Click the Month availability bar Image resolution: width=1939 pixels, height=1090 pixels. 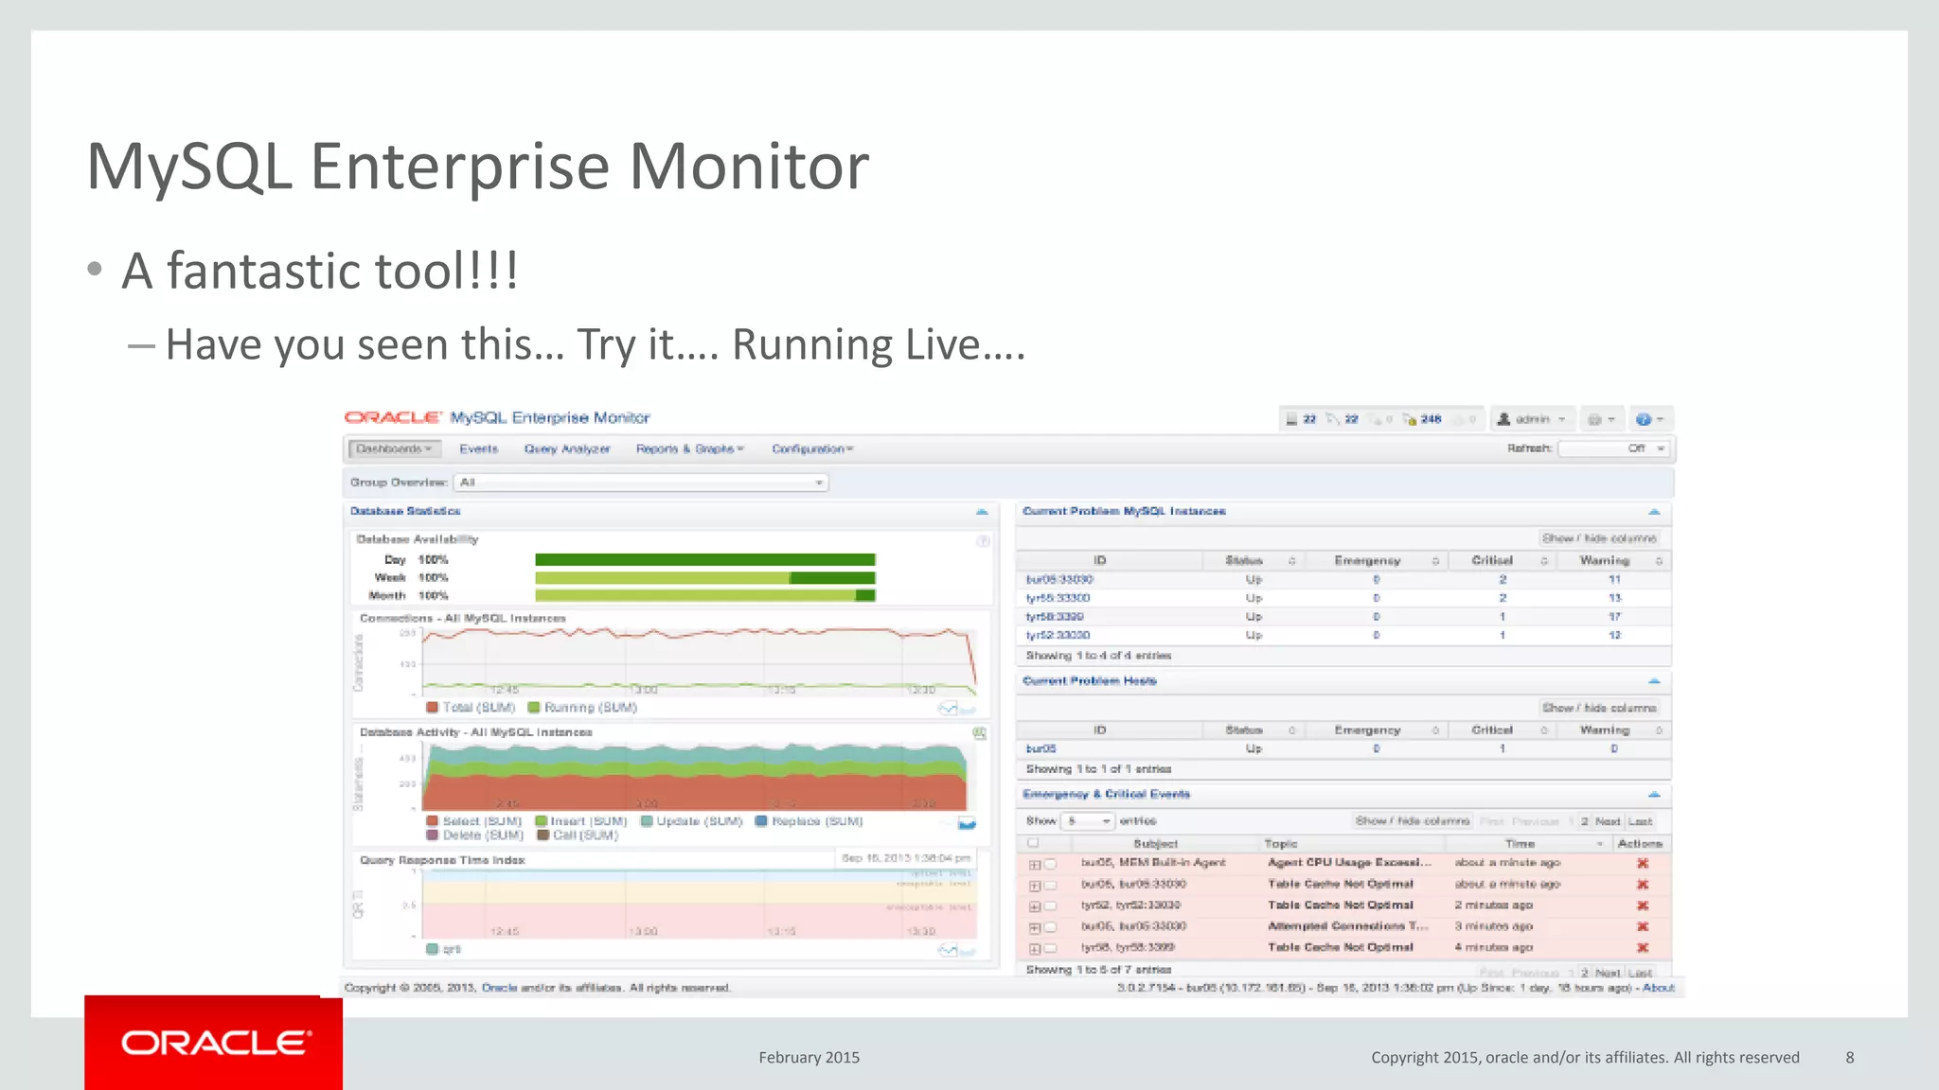point(705,595)
